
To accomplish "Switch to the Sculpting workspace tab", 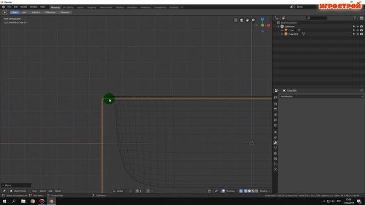I will tap(91, 7).
